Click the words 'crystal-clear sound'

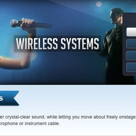(x=25, y=117)
